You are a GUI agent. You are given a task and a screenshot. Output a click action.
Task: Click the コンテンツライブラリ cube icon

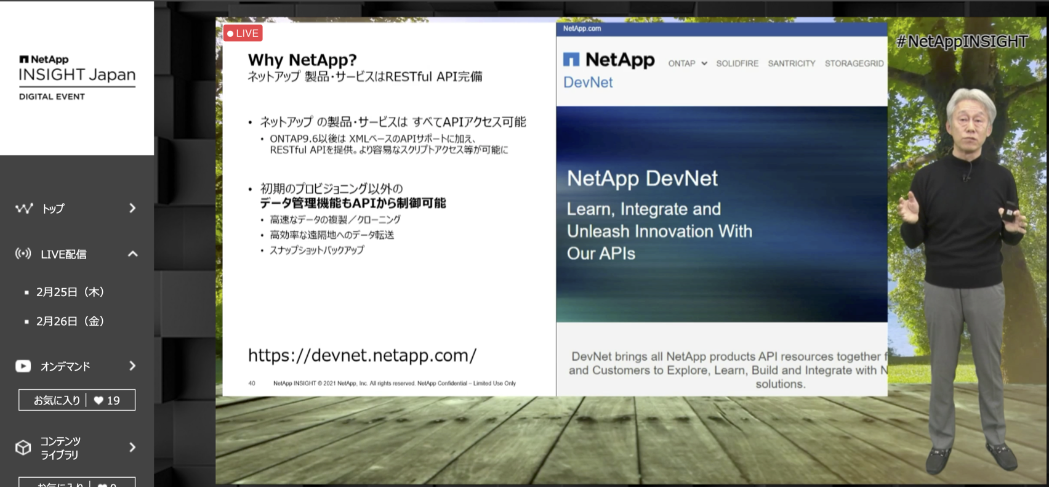pyautogui.click(x=23, y=448)
